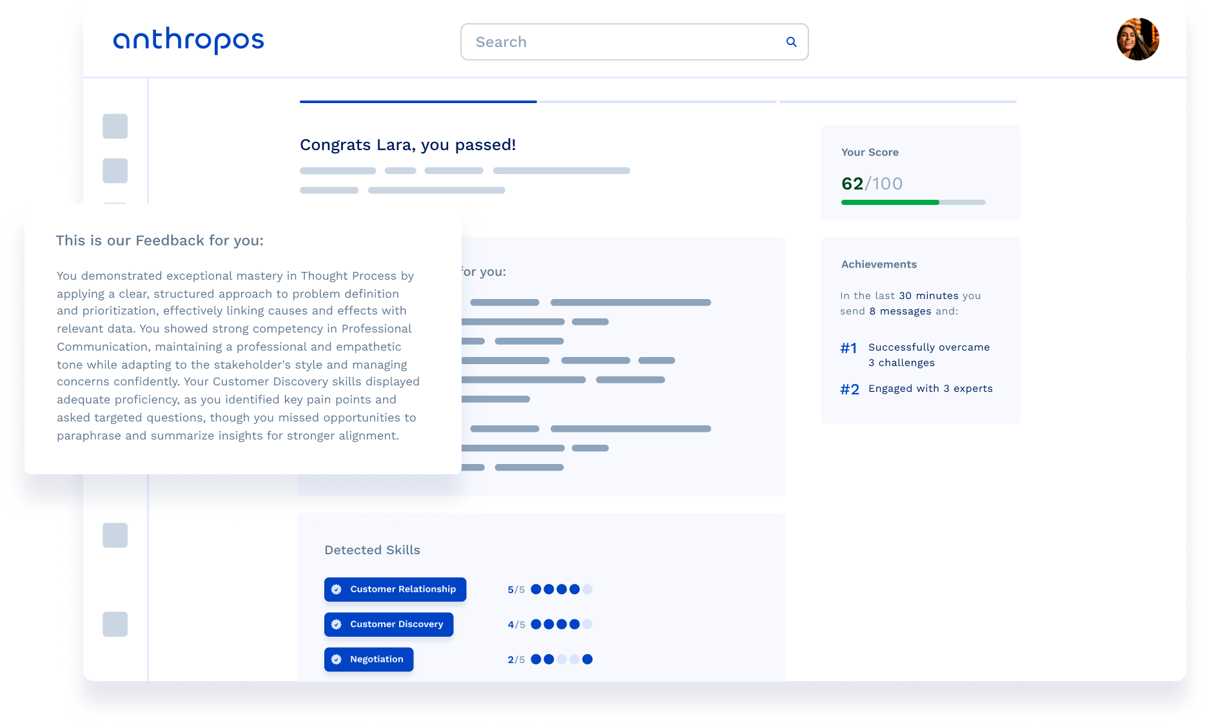The image size is (1214, 725).
Task: Switch to the third progress step tab
Action: (x=897, y=102)
